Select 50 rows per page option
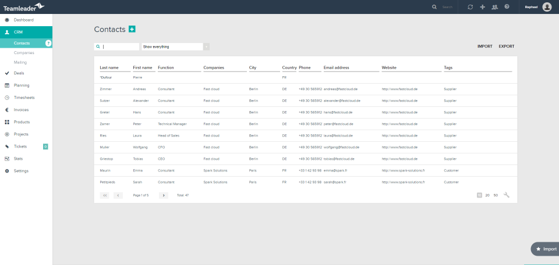This screenshot has width=559, height=265. point(496,195)
